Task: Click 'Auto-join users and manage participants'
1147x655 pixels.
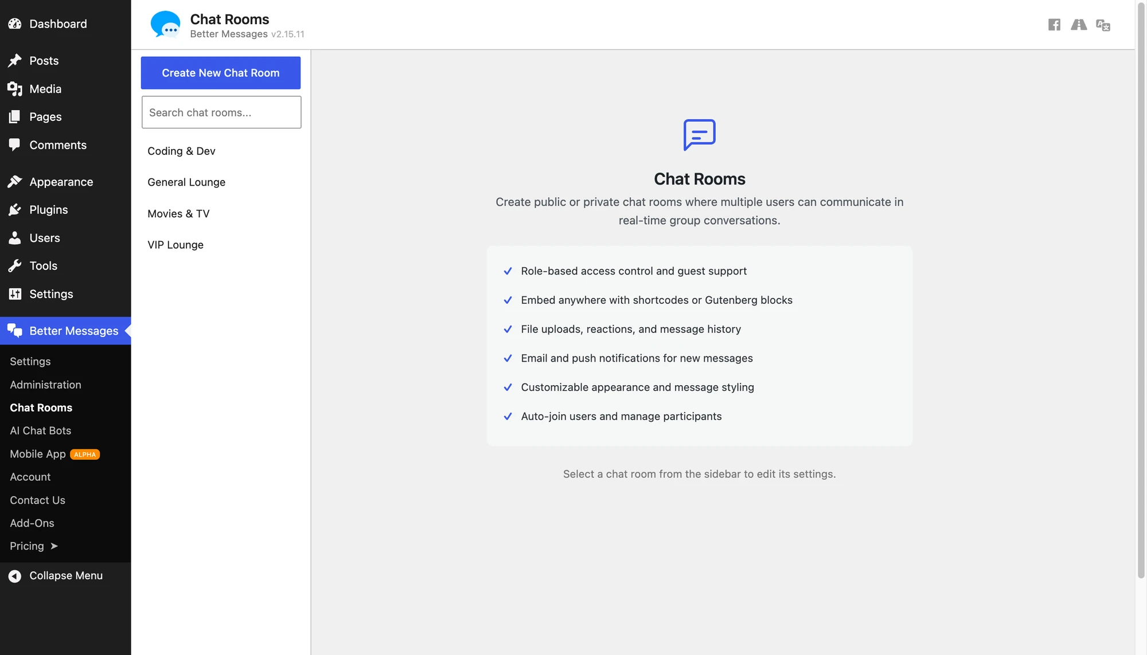Action: (621, 417)
